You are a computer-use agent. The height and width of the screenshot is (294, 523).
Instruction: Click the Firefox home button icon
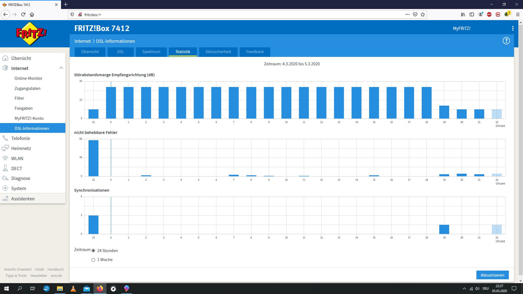(32, 14)
